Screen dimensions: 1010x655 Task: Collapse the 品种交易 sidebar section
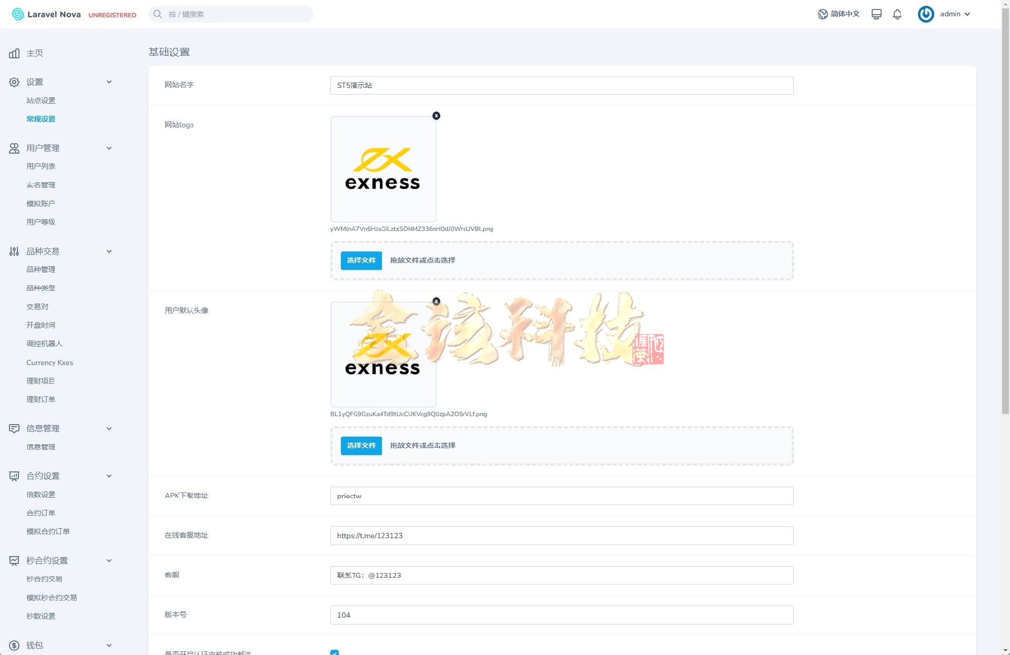coord(109,251)
